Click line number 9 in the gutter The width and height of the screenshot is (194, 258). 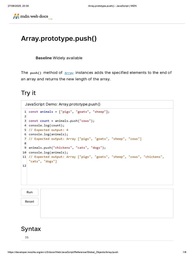[25, 148]
